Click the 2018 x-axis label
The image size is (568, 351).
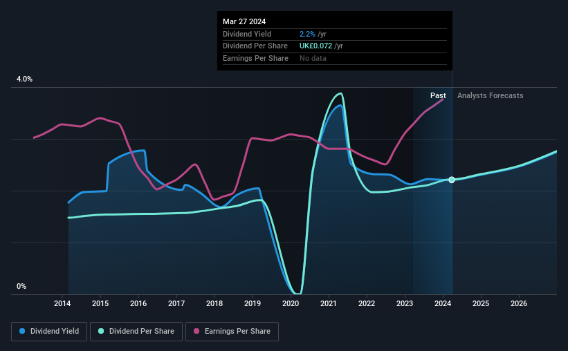(x=214, y=303)
